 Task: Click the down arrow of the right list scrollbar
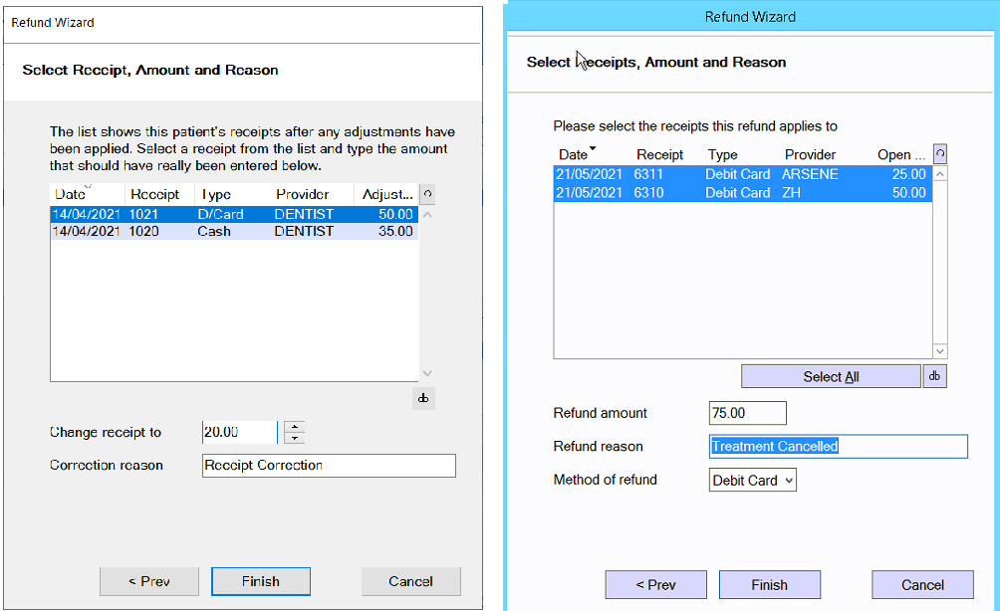[940, 351]
